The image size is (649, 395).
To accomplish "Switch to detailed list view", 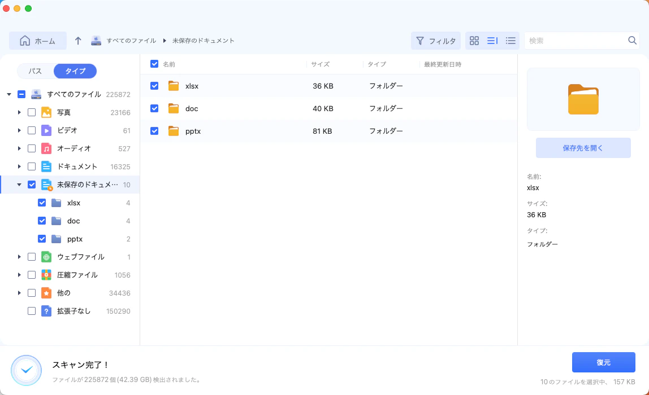I will coord(510,41).
